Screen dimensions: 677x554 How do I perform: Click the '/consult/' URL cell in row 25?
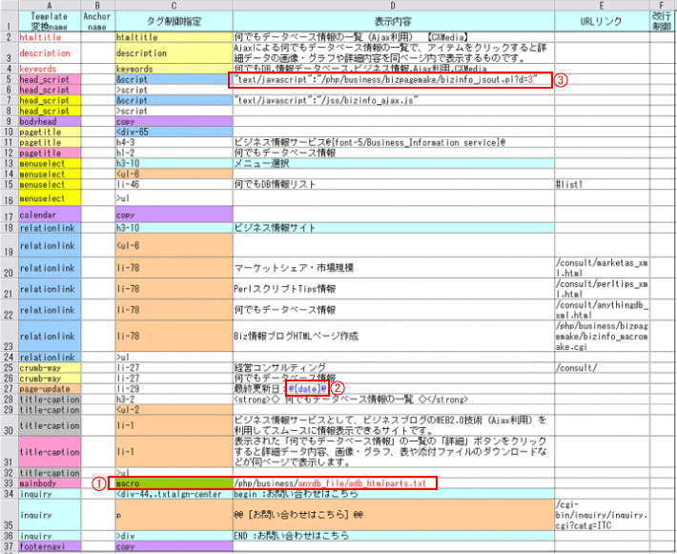[x=602, y=368]
